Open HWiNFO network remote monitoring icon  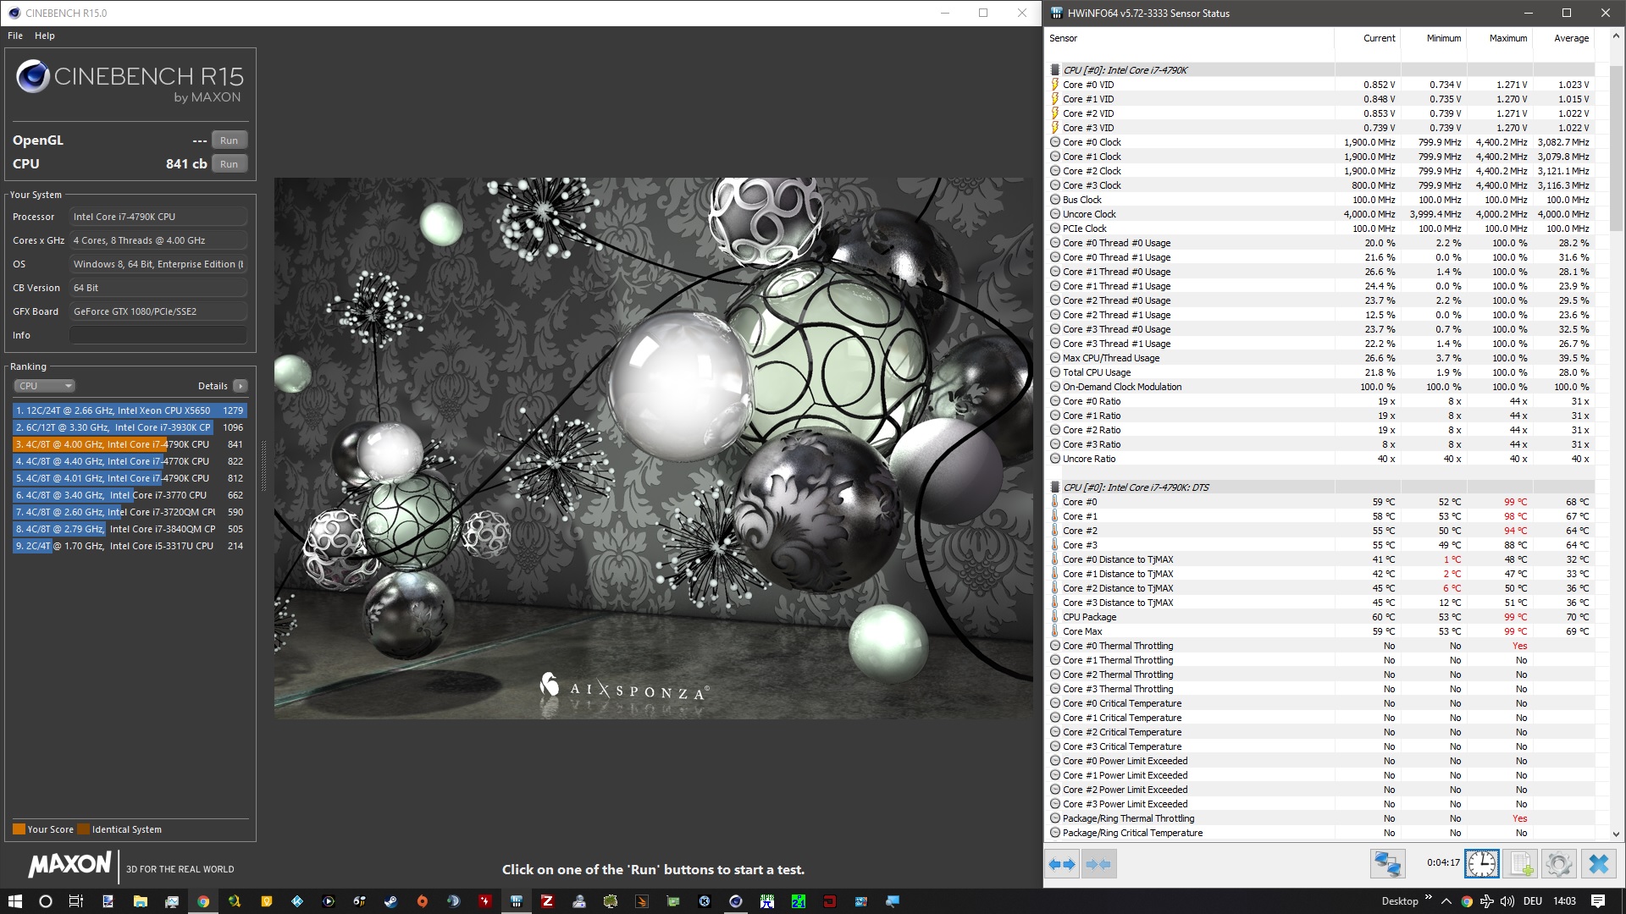[1387, 864]
